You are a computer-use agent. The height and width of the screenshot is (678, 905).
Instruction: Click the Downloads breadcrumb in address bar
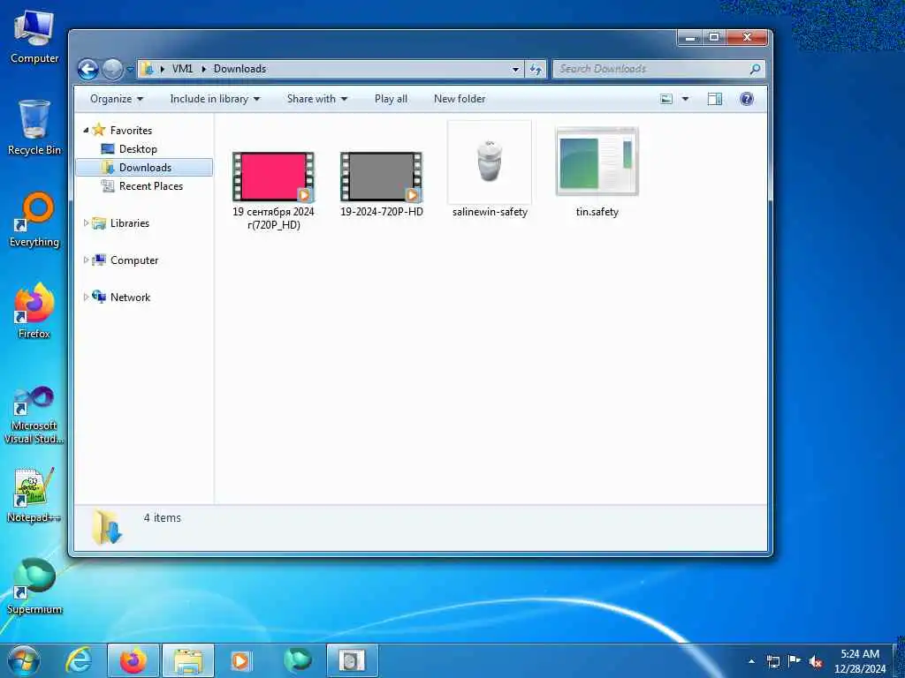[x=240, y=69]
